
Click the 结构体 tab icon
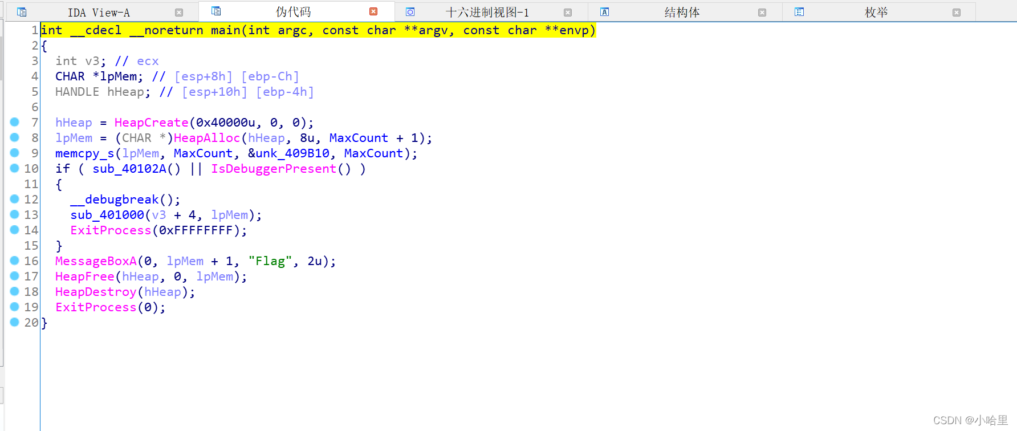click(x=605, y=12)
